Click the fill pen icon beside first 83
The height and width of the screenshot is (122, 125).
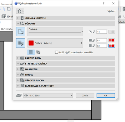pos(92,40)
